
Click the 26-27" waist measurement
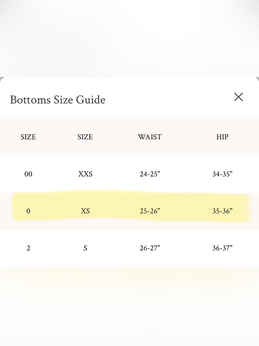[150, 248]
